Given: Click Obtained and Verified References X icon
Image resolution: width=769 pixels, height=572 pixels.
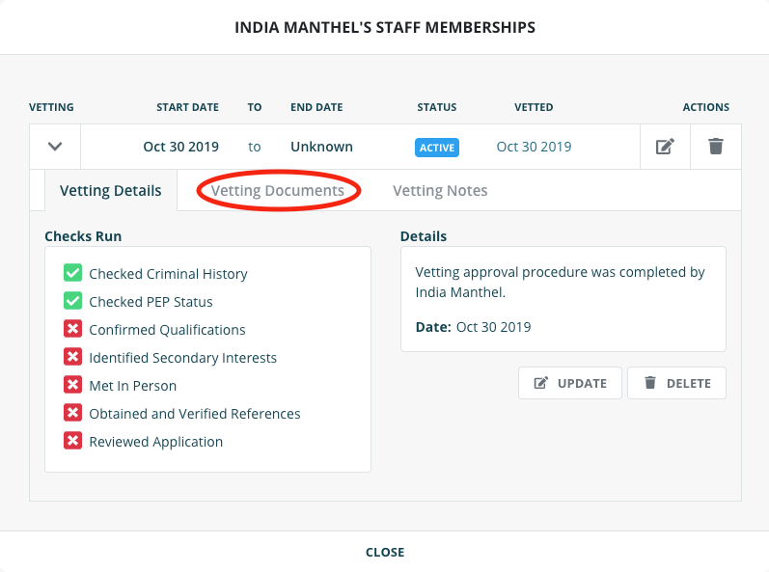Looking at the screenshot, I should click(x=72, y=414).
